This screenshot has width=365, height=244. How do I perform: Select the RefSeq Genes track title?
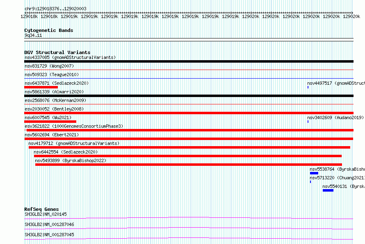click(x=41, y=209)
